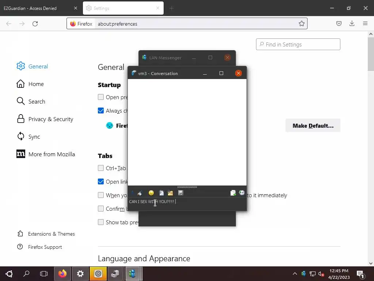374x281 pixels.
Task: Open the Search settings category
Action: pyautogui.click(x=31, y=101)
